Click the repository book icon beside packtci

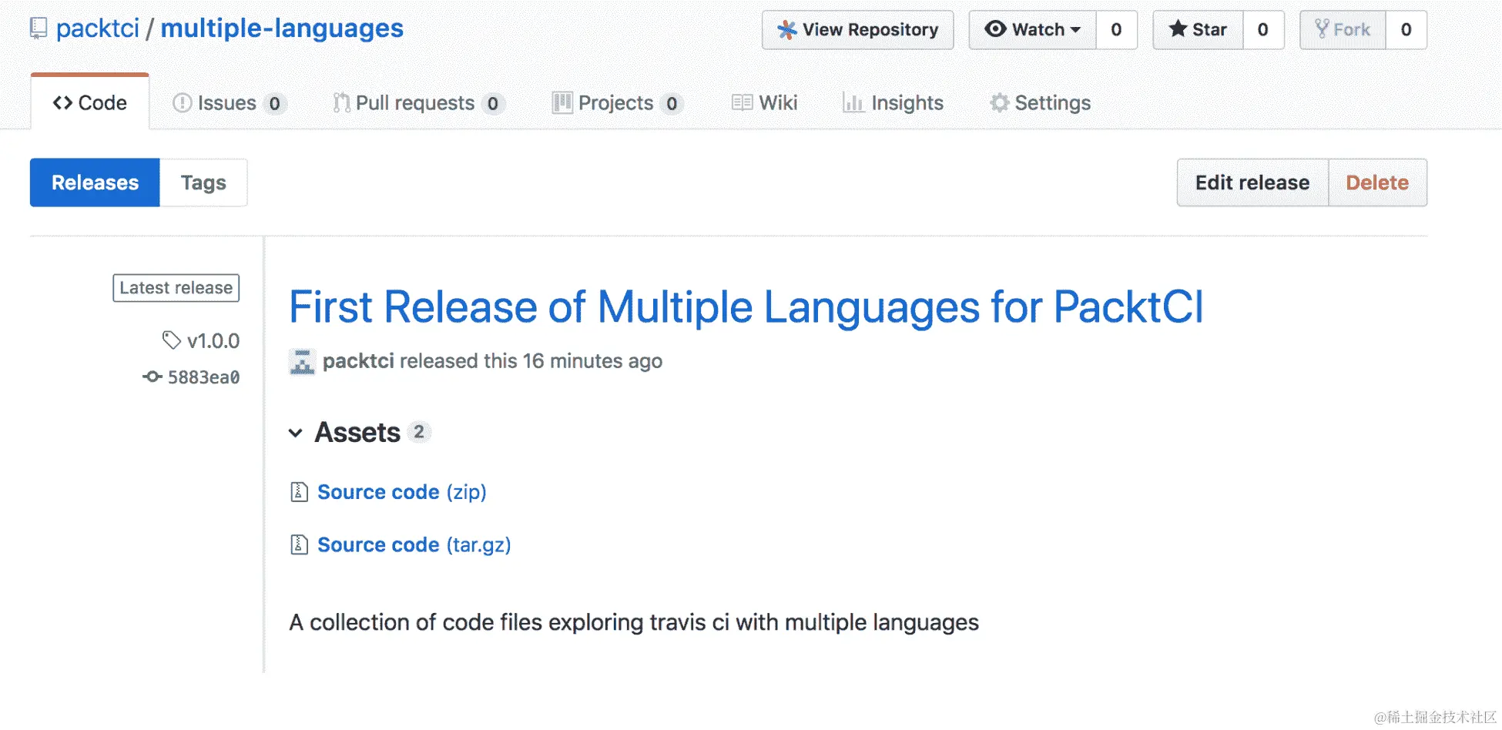(38, 29)
